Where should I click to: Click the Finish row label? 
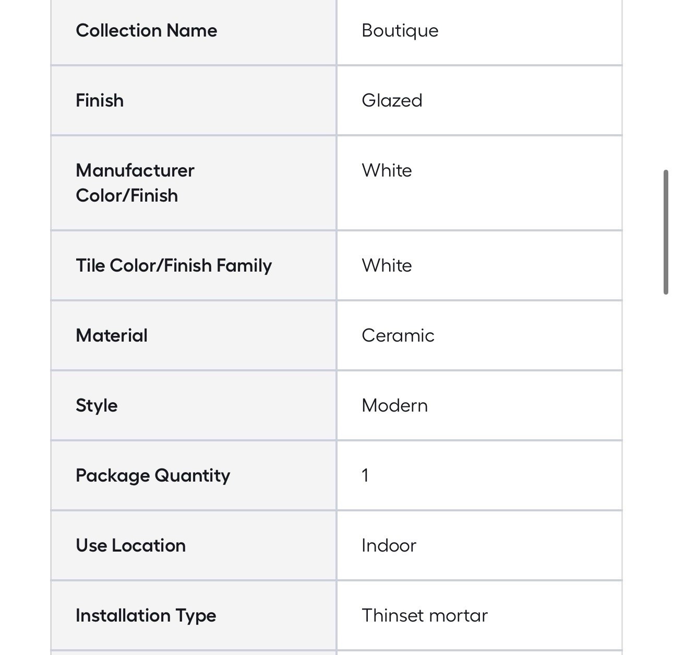point(100,100)
